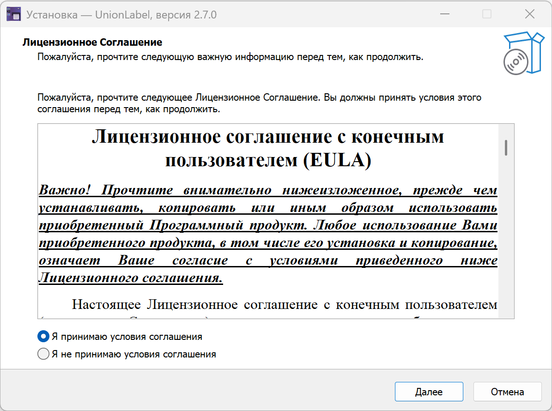Click the 'Далее' button to continue installation
Screen dimensions: 552x411
[429, 391]
